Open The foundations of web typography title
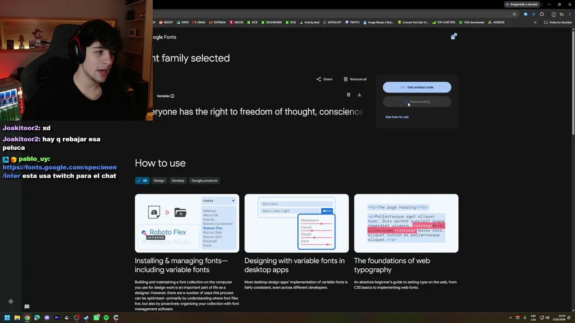 [392, 265]
